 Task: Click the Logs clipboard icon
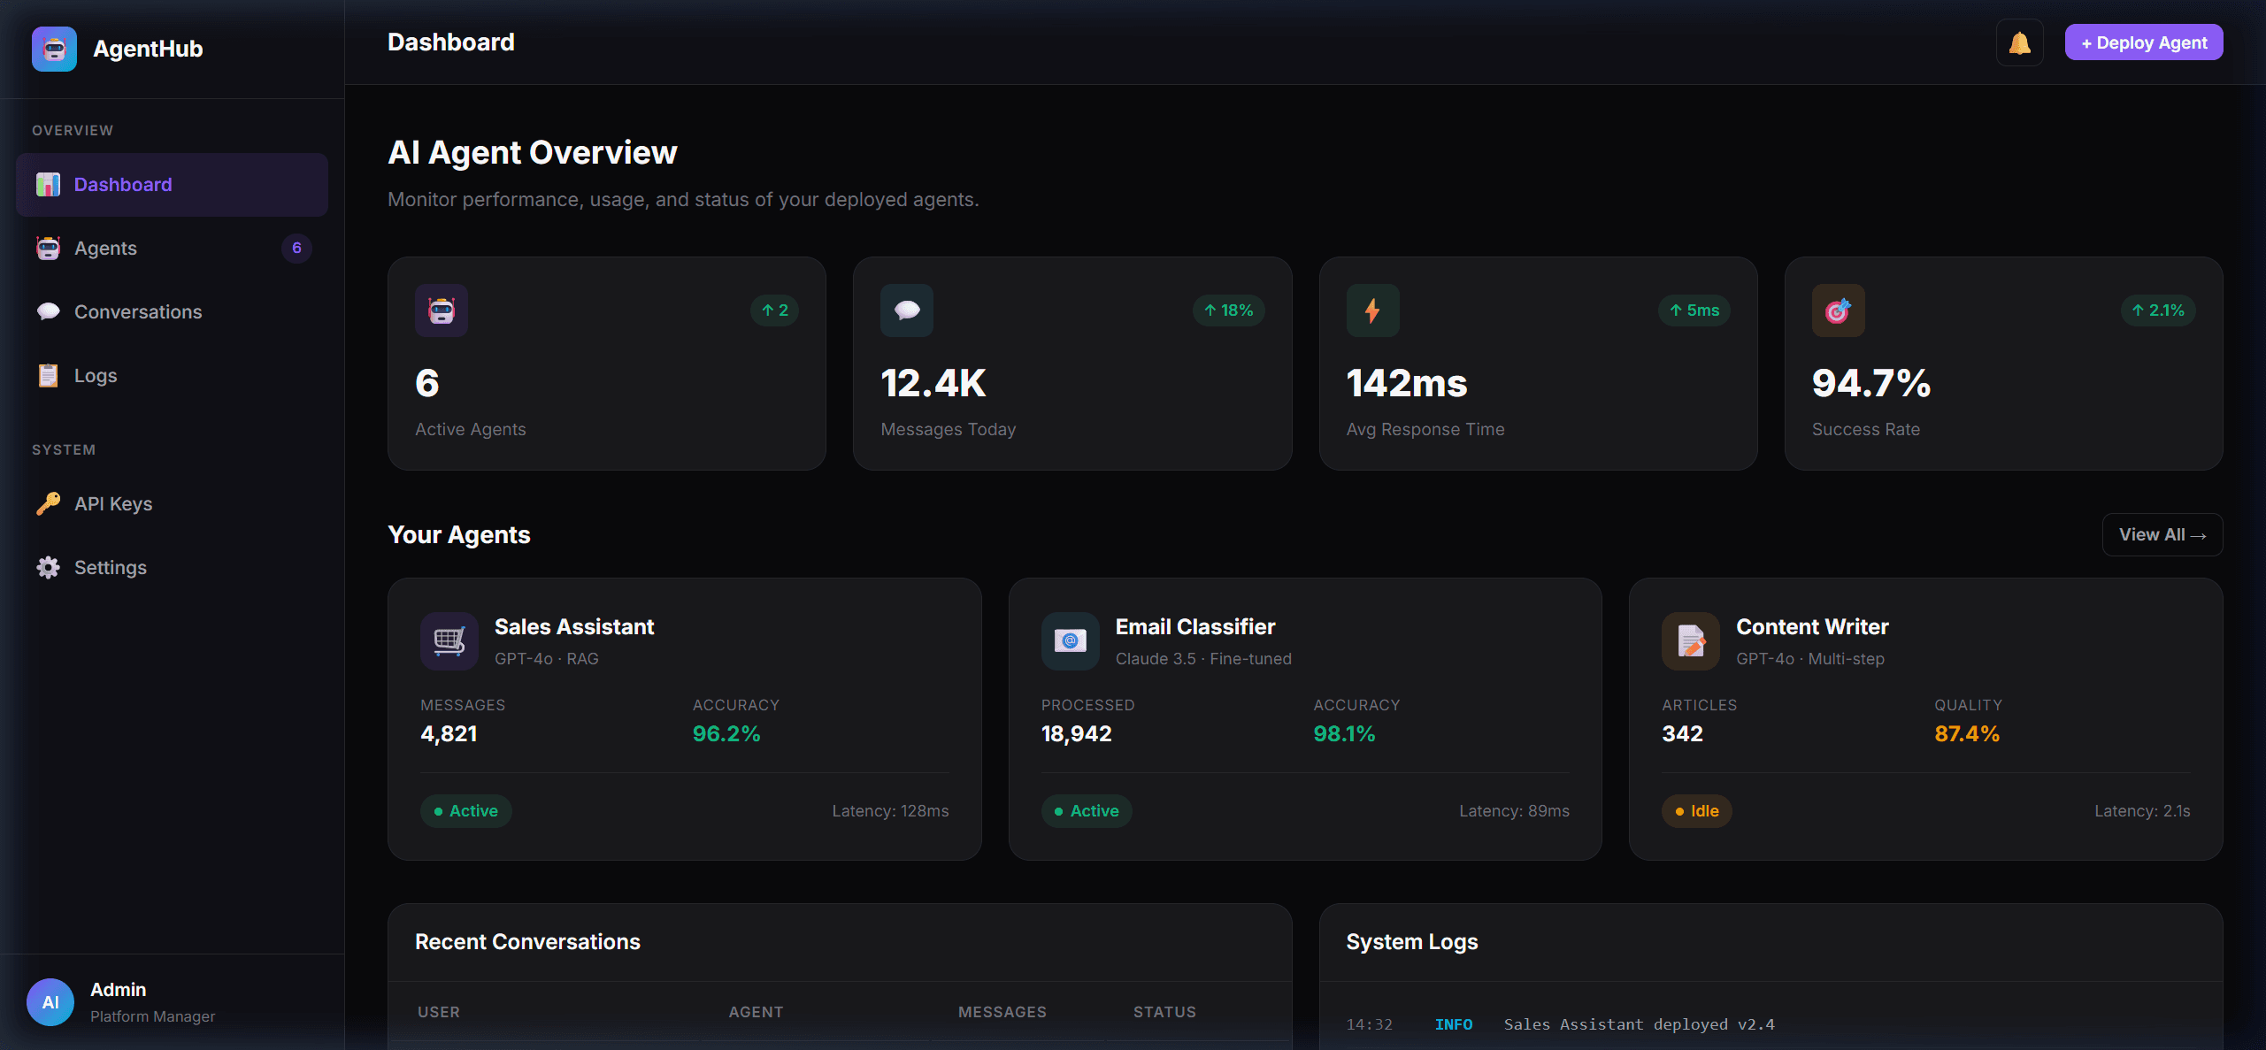click(48, 374)
